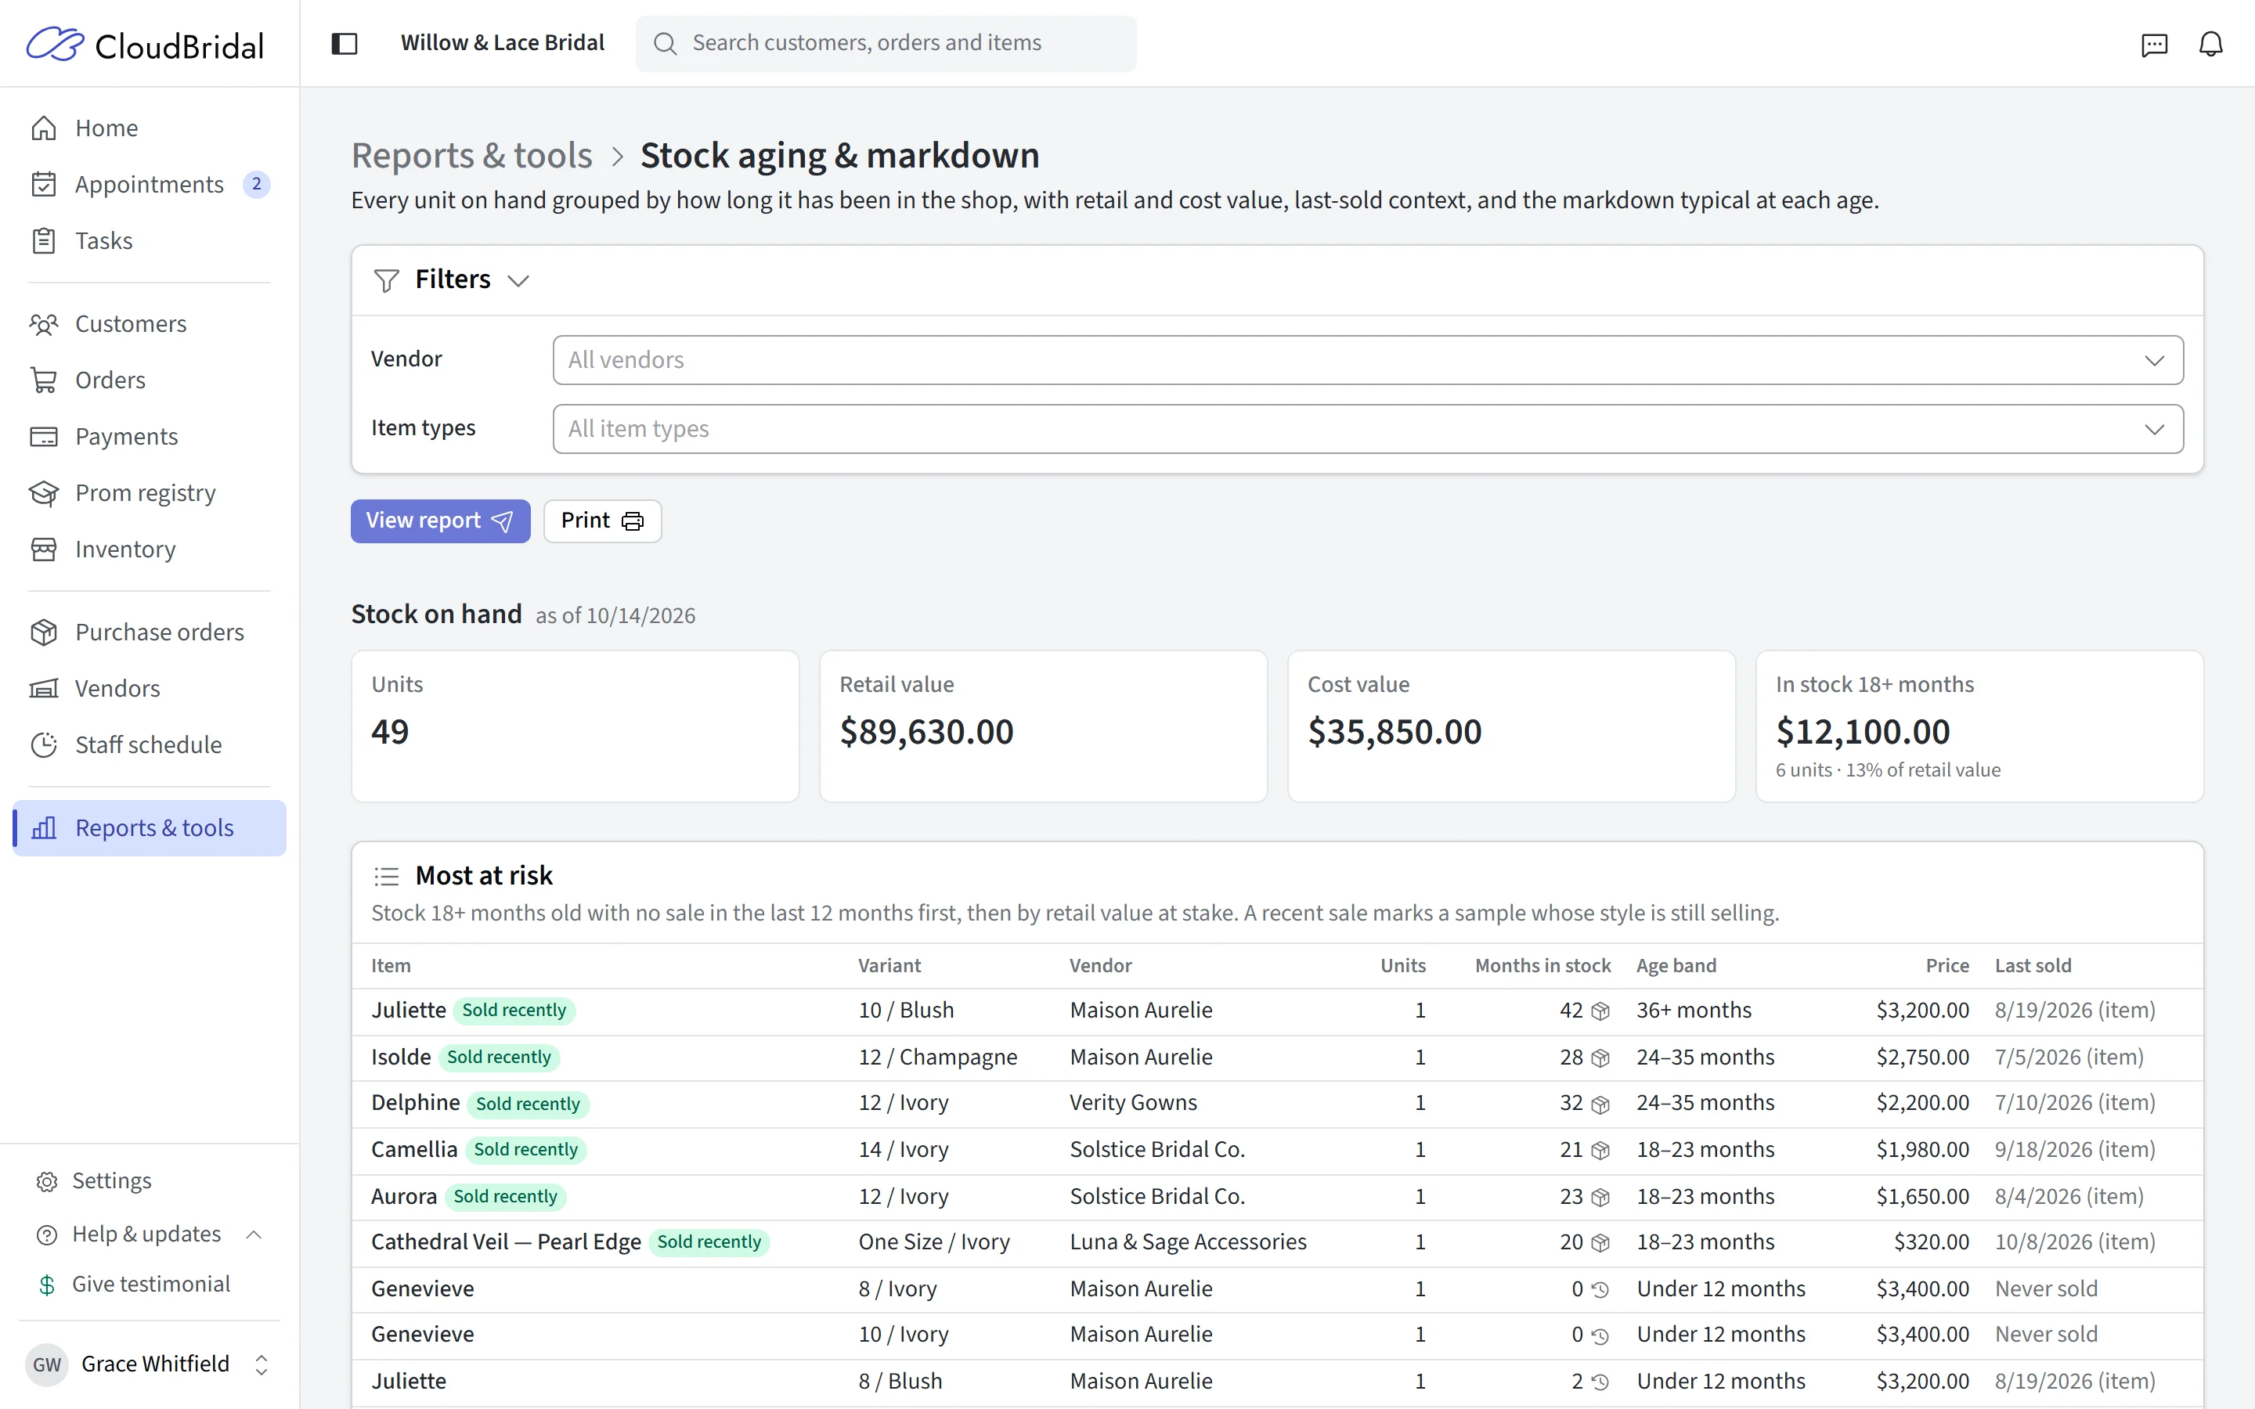
Task: Click the Reports & tools chart icon
Action: tap(44, 827)
